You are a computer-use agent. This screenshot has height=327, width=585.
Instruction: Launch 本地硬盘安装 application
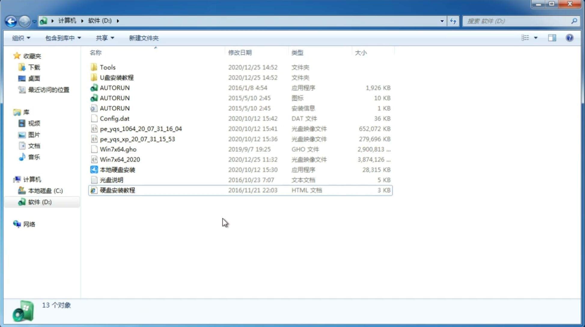(117, 170)
